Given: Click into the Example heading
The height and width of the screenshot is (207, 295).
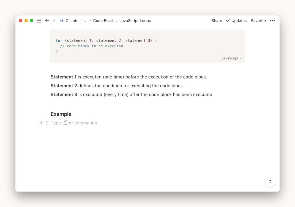Looking at the screenshot, I should click(61, 114).
